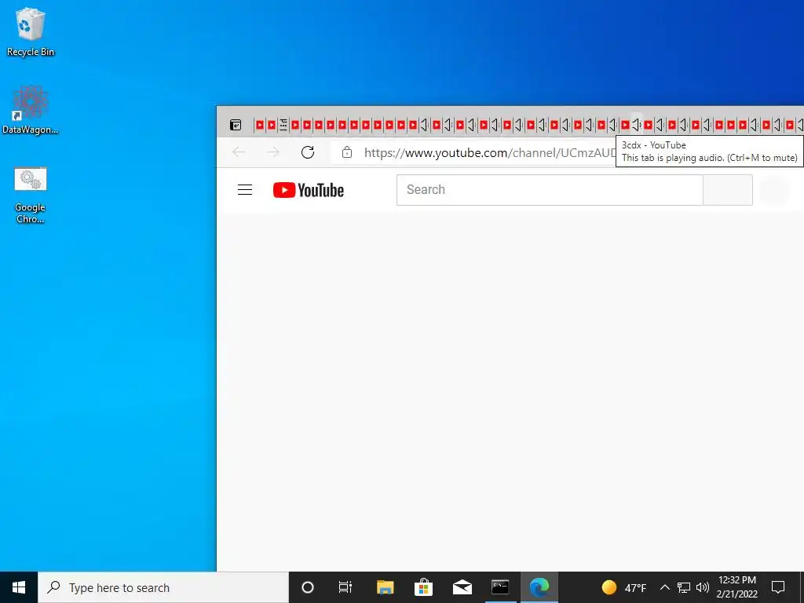This screenshot has width=804, height=603.
Task: Open File Explorer from the taskbar
Action: 385,587
